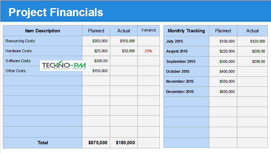Click the December 2015 month label
The image size is (271, 153).
180,92
